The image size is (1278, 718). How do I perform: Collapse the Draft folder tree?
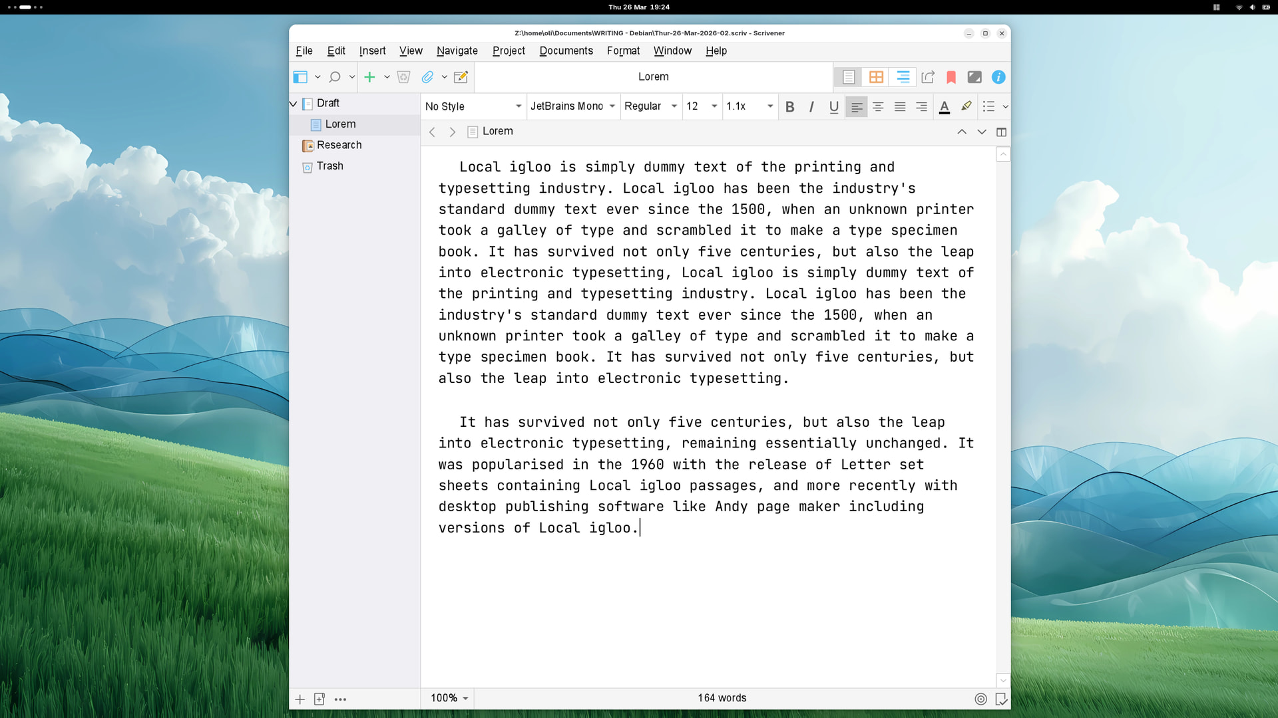point(294,104)
